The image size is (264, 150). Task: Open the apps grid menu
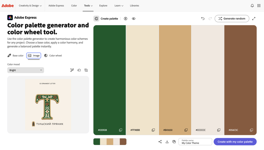259,6
